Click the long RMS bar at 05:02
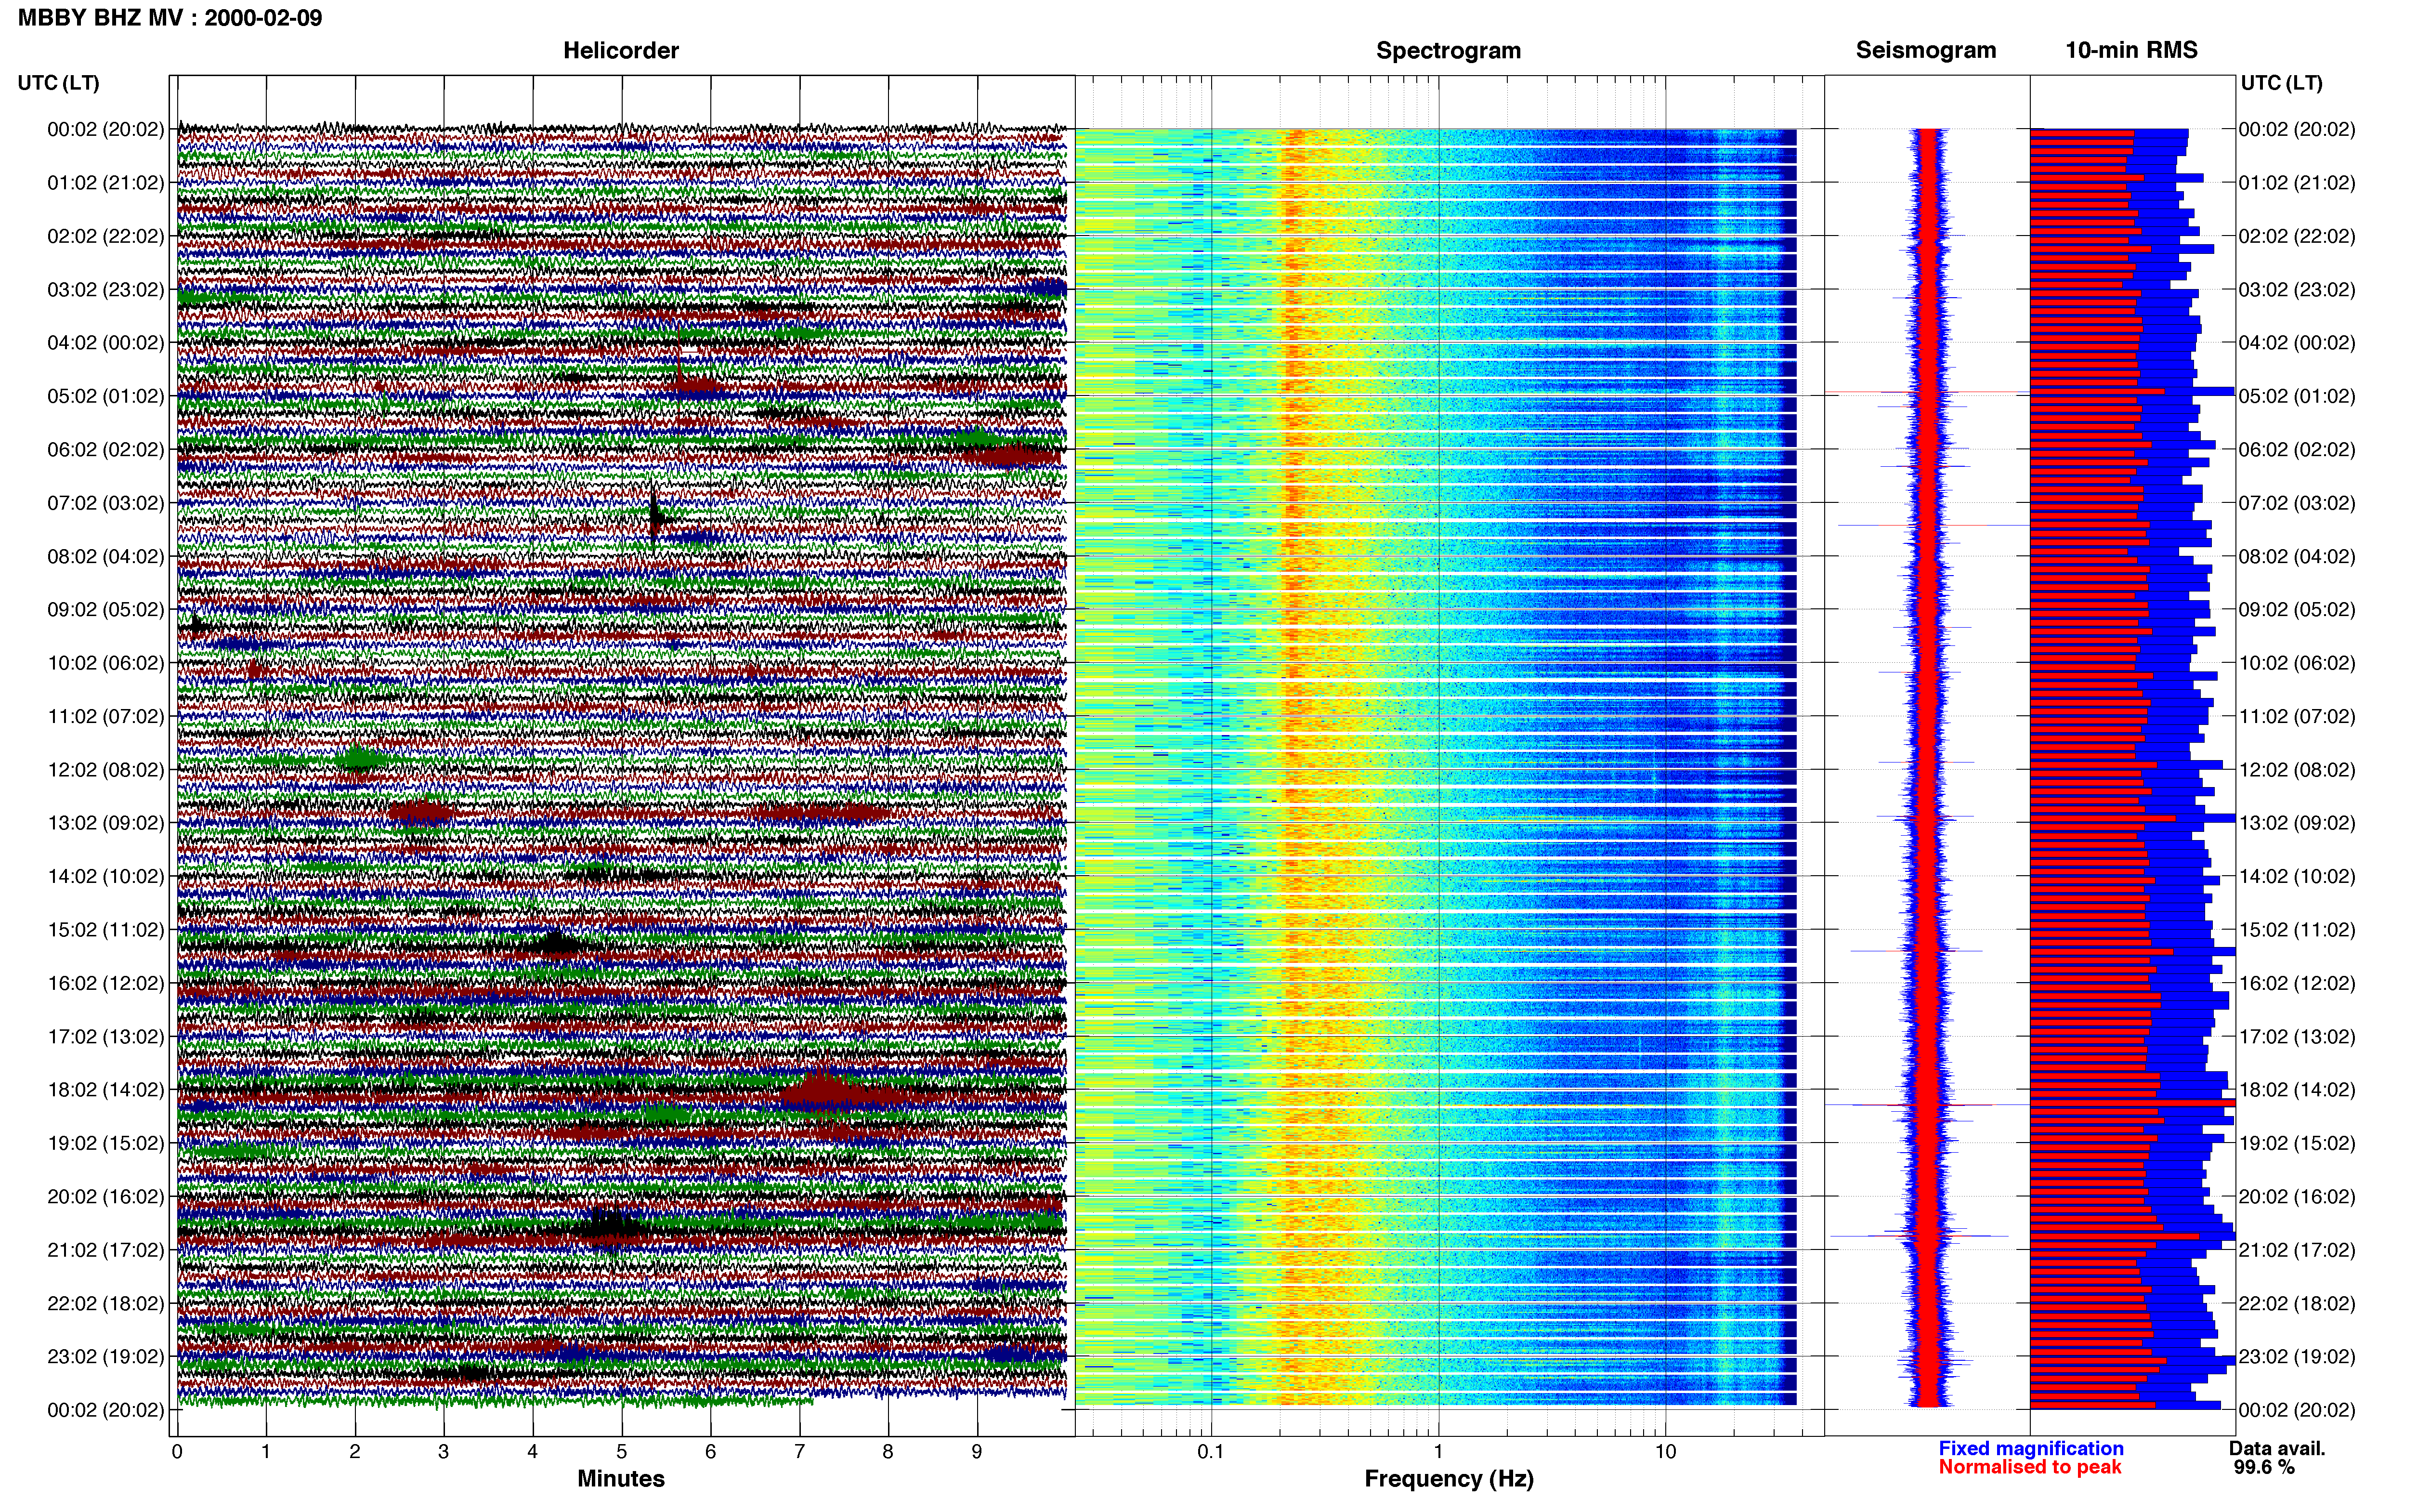 [x=2132, y=392]
